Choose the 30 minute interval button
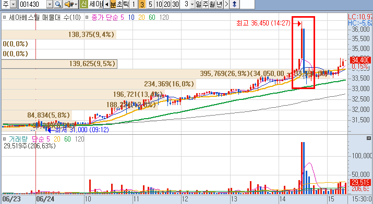373x204 pixels. click(x=176, y=4)
